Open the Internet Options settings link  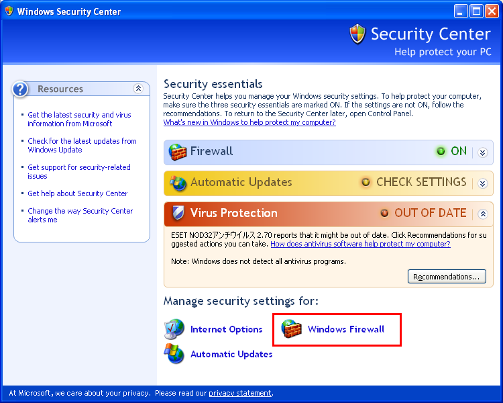226,329
